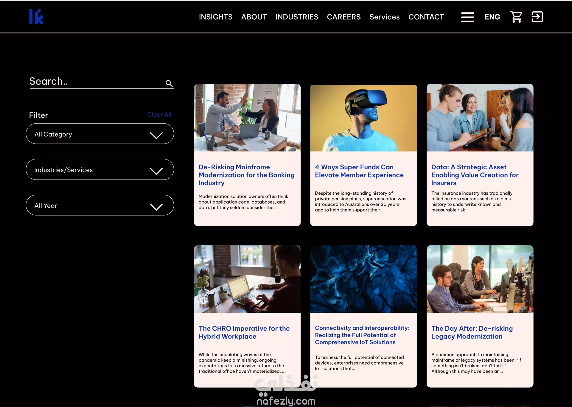Open the group with tablet thumbnail
Screen dimensions: 572x407
pos(480,118)
